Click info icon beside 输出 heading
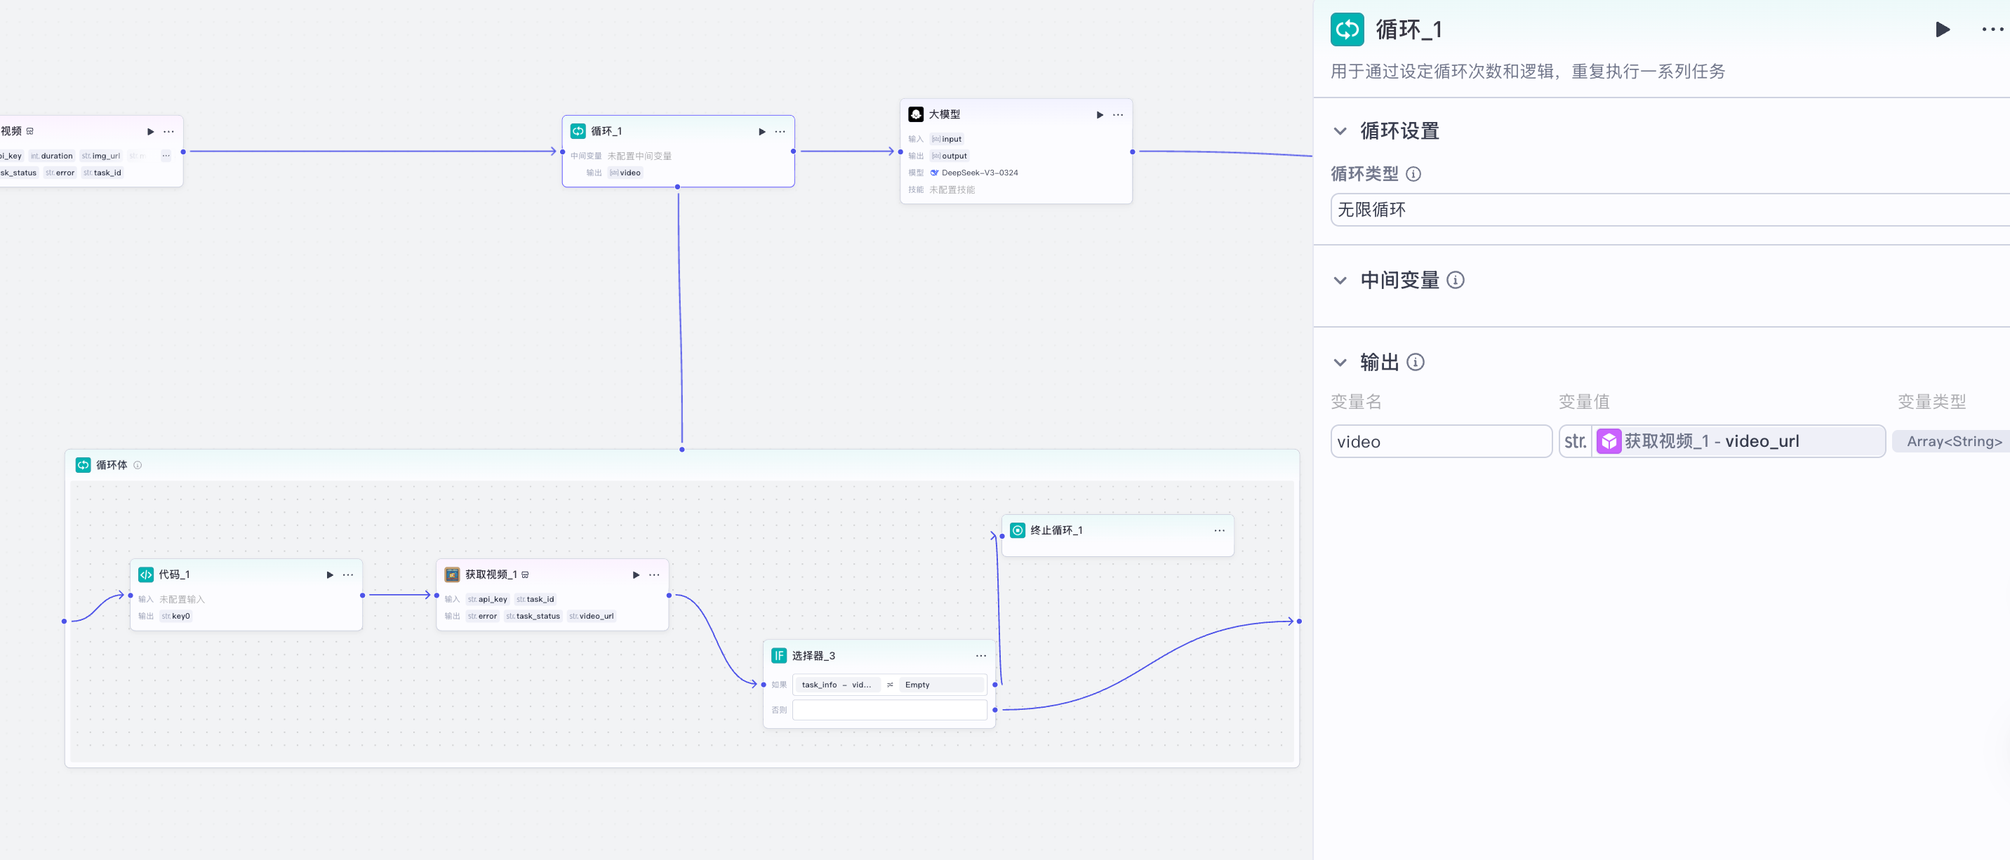The image size is (2010, 860). click(1416, 362)
